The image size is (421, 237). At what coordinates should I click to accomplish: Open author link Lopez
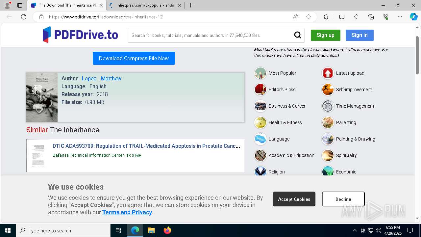89,78
